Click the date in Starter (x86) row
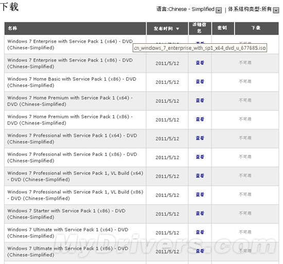This screenshot has width=283, height=264. [x=168, y=214]
